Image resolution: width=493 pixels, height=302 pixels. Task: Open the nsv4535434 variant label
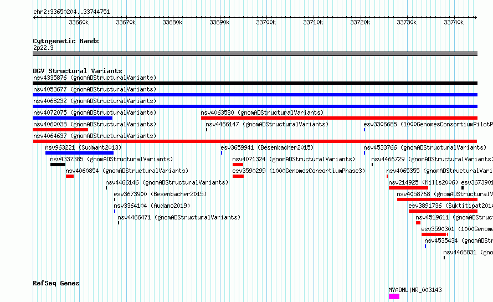459,240
